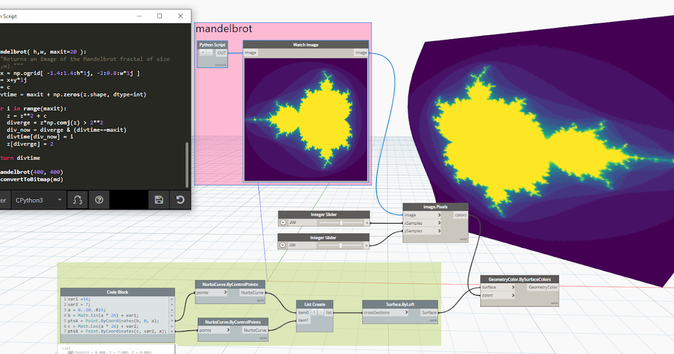Select the OUT port on the Python Script node
This screenshot has width=674, height=354.
click(x=222, y=53)
